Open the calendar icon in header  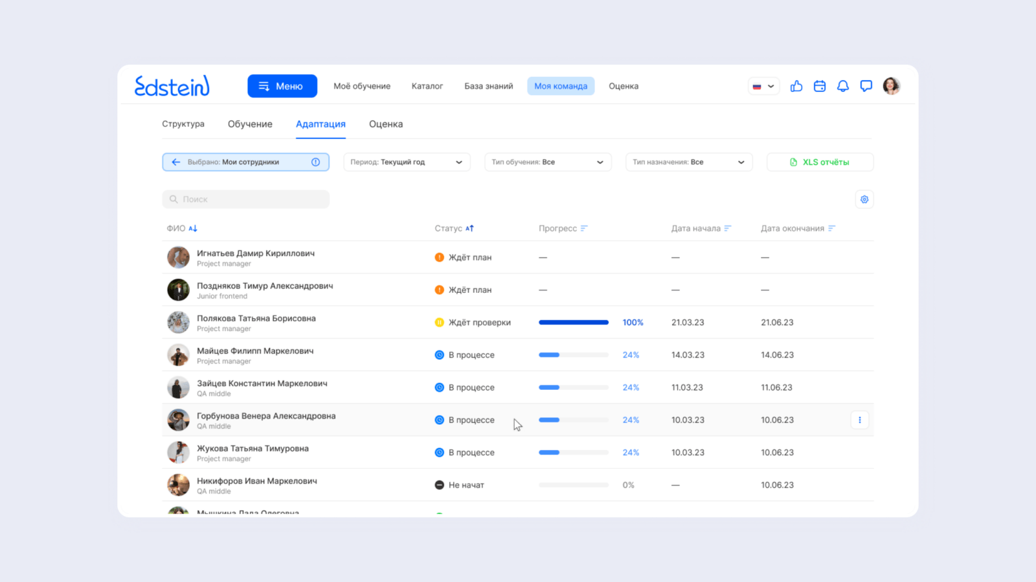coord(819,86)
